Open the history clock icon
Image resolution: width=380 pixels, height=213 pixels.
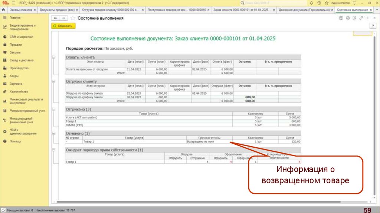319,3
